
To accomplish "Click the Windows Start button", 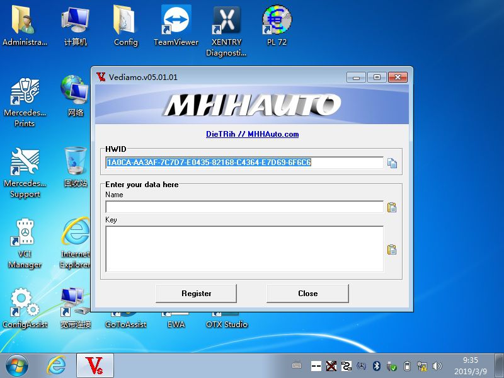I will pos(17,366).
